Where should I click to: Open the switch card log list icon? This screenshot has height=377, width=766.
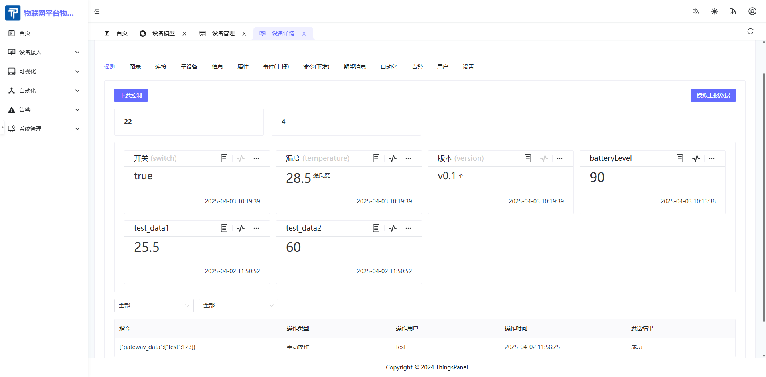pyautogui.click(x=224, y=158)
